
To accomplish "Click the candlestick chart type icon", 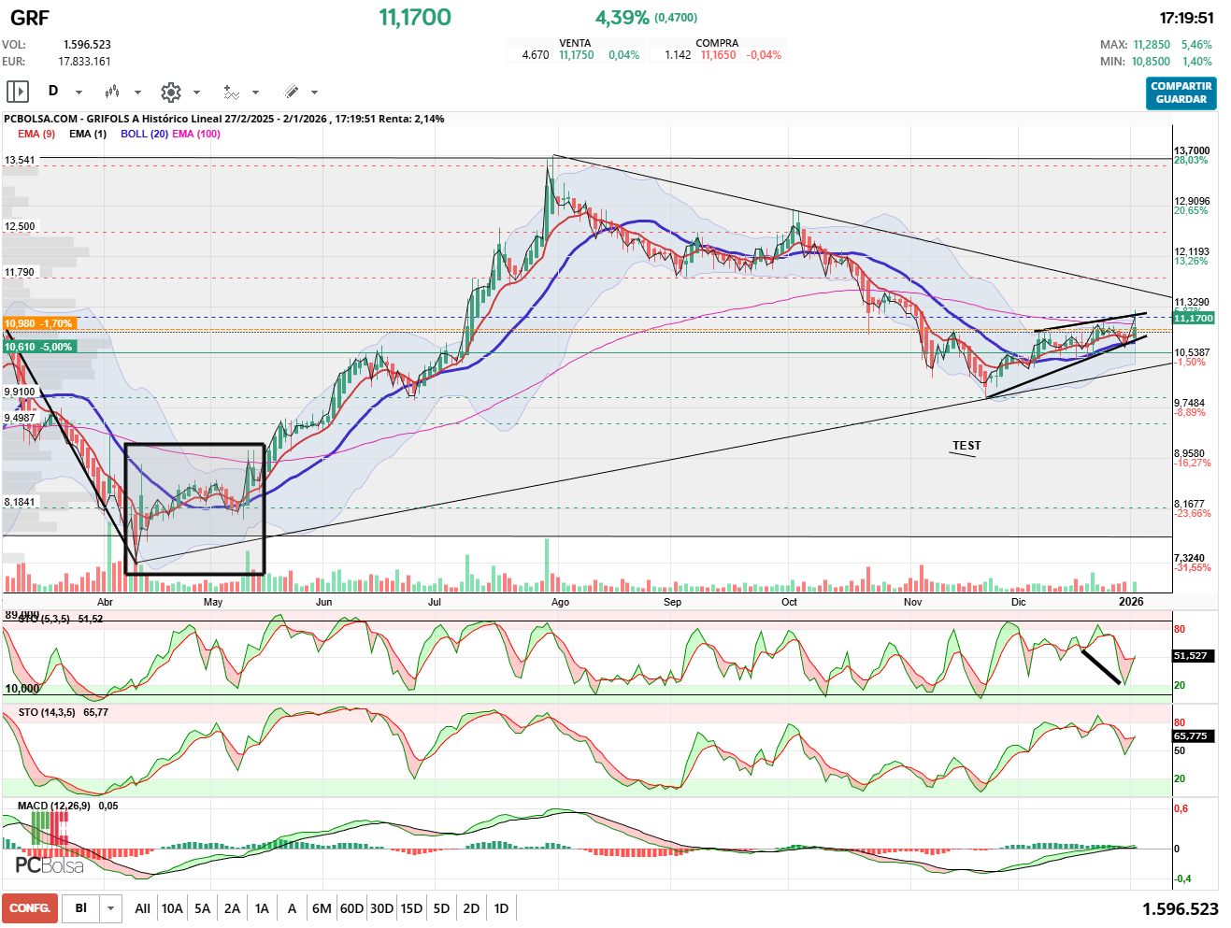I will point(112,92).
